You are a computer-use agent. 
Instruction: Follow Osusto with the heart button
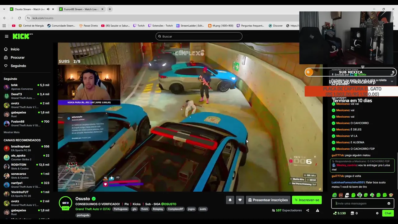tap(240, 200)
